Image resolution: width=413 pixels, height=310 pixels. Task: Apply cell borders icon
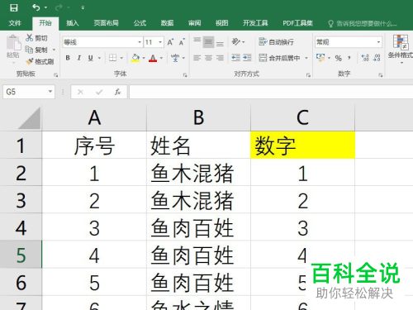point(112,58)
